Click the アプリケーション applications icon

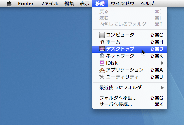click(x=102, y=70)
